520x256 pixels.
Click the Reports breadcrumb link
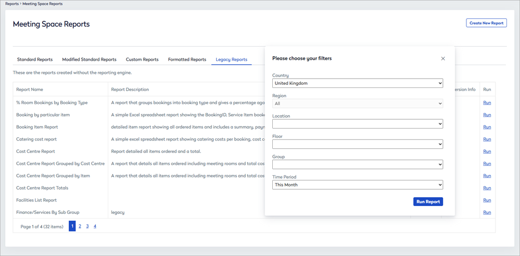click(12, 4)
